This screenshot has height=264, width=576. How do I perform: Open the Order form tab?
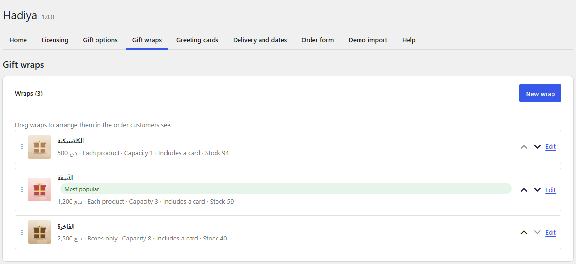pos(317,40)
